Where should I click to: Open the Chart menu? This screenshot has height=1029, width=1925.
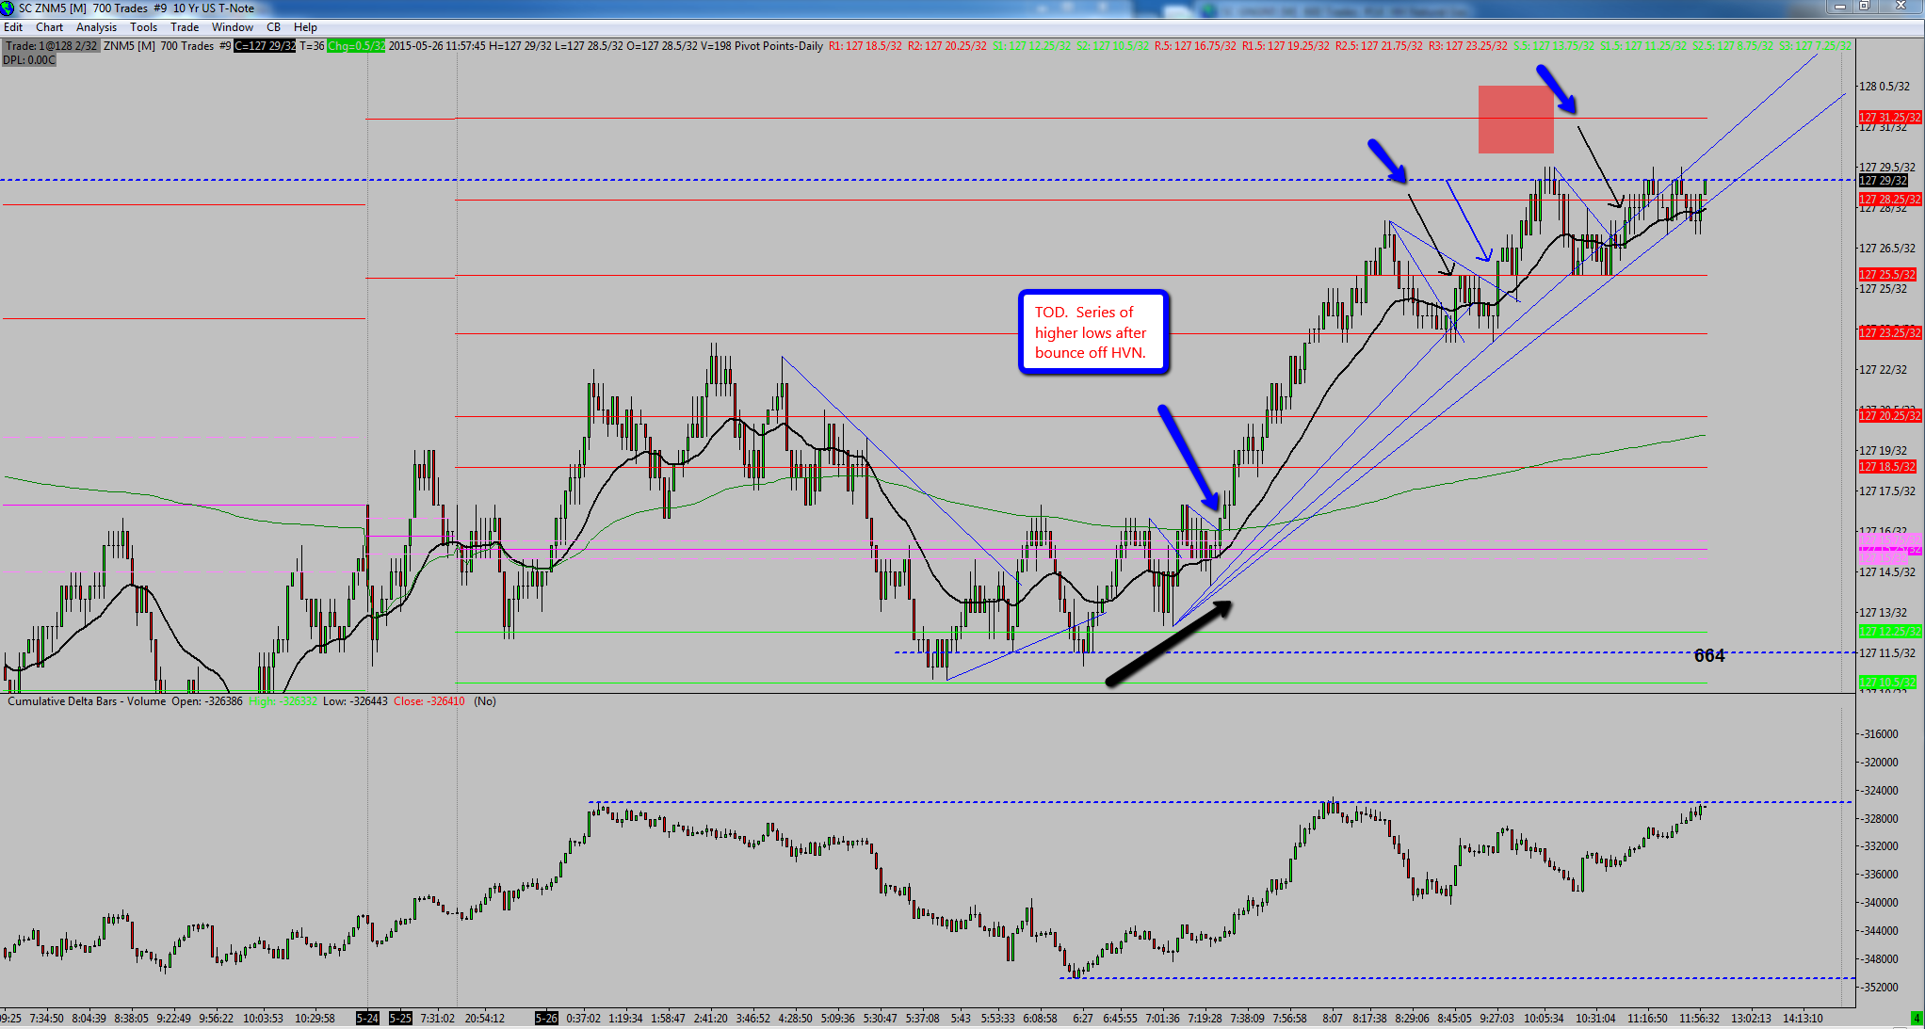[49, 27]
